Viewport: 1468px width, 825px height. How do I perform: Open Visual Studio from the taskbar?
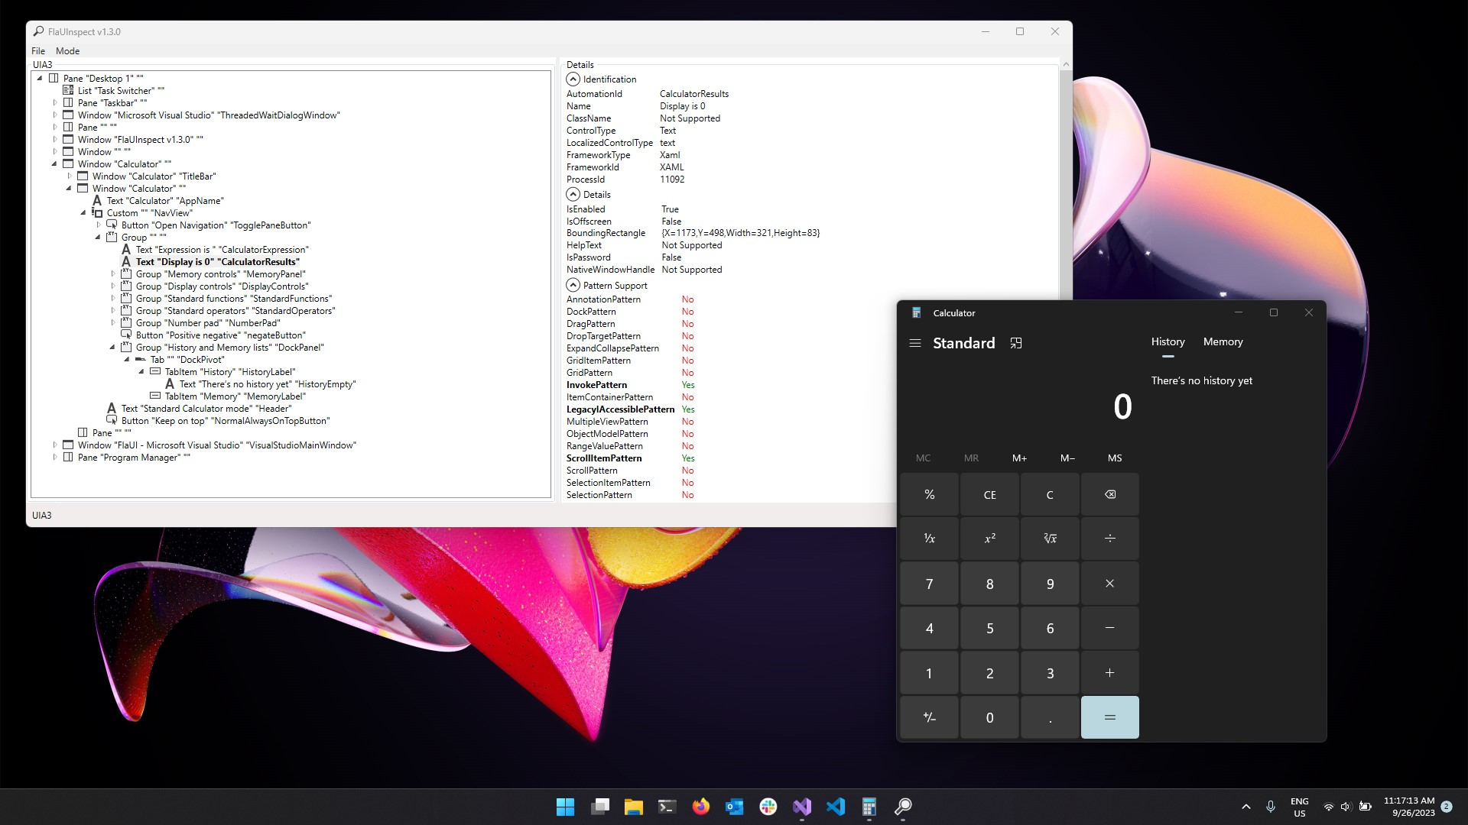click(x=801, y=807)
